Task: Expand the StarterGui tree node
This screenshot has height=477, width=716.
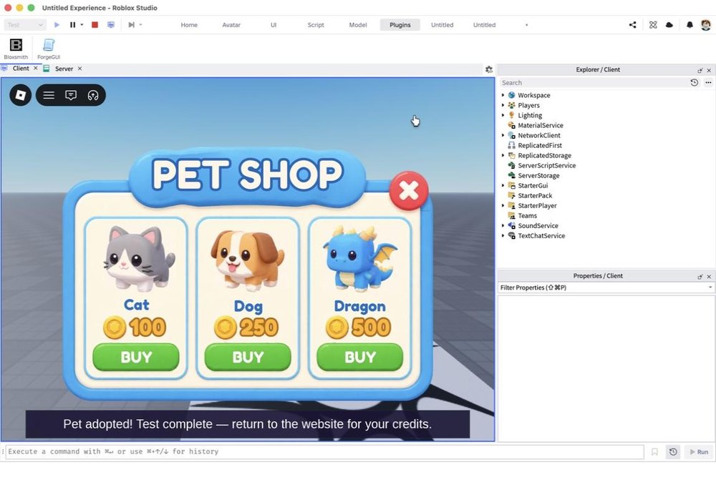Action: click(x=503, y=185)
